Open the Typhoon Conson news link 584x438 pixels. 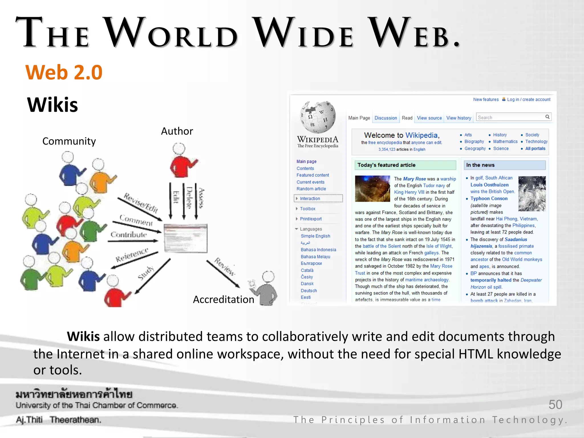tap(489, 198)
